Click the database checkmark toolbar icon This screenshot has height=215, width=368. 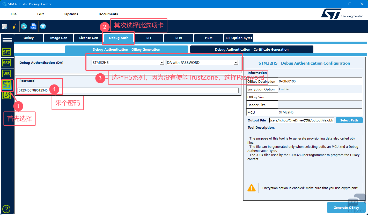coord(5,26)
